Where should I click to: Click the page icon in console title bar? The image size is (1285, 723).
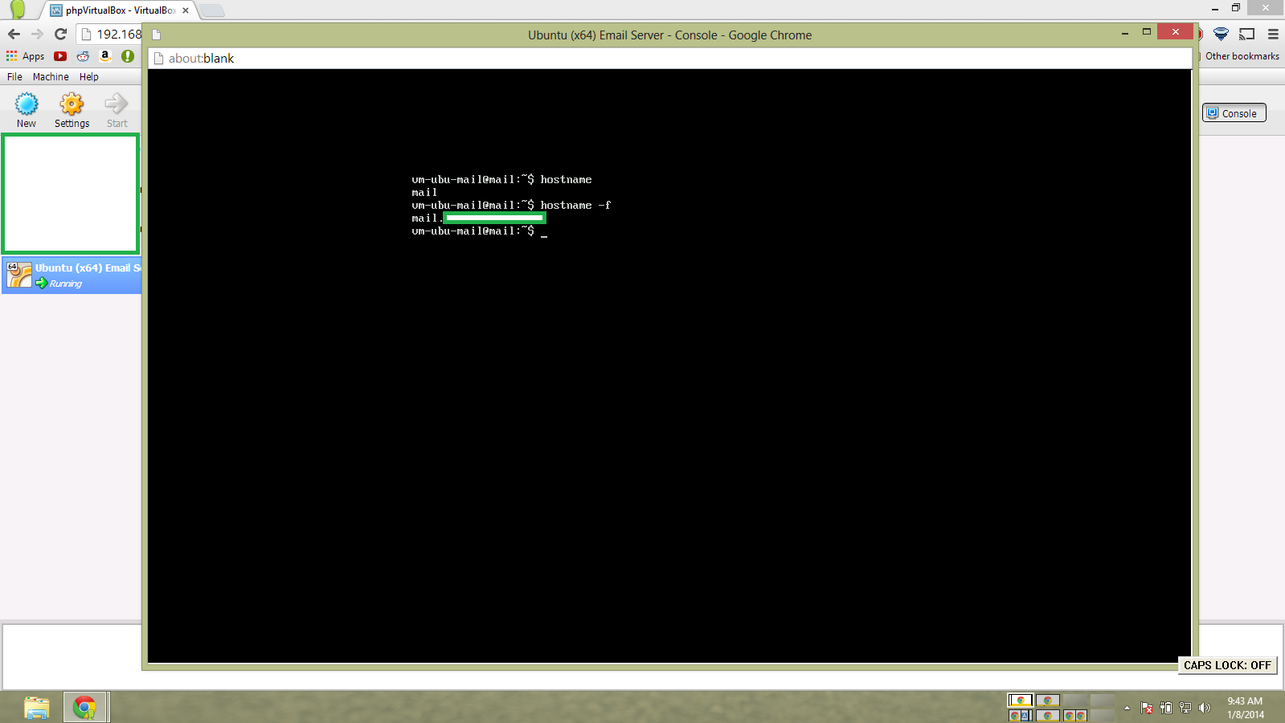[157, 35]
